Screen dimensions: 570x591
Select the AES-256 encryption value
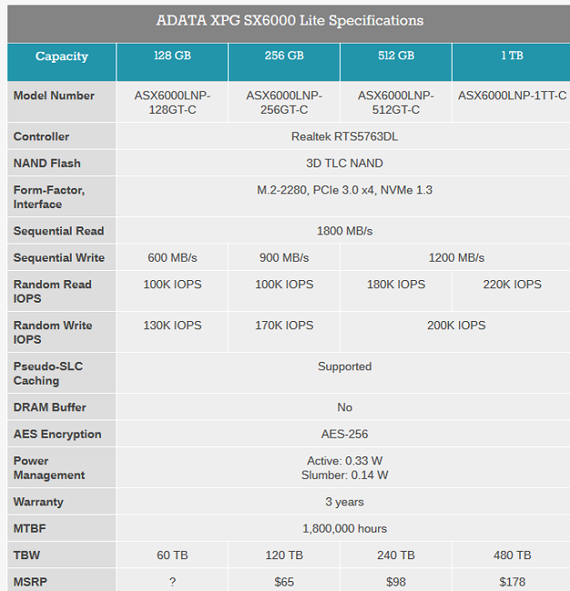coord(345,435)
